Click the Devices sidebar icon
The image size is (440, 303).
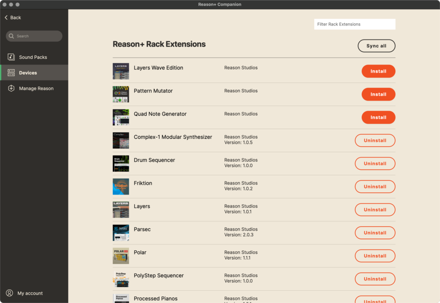(11, 72)
